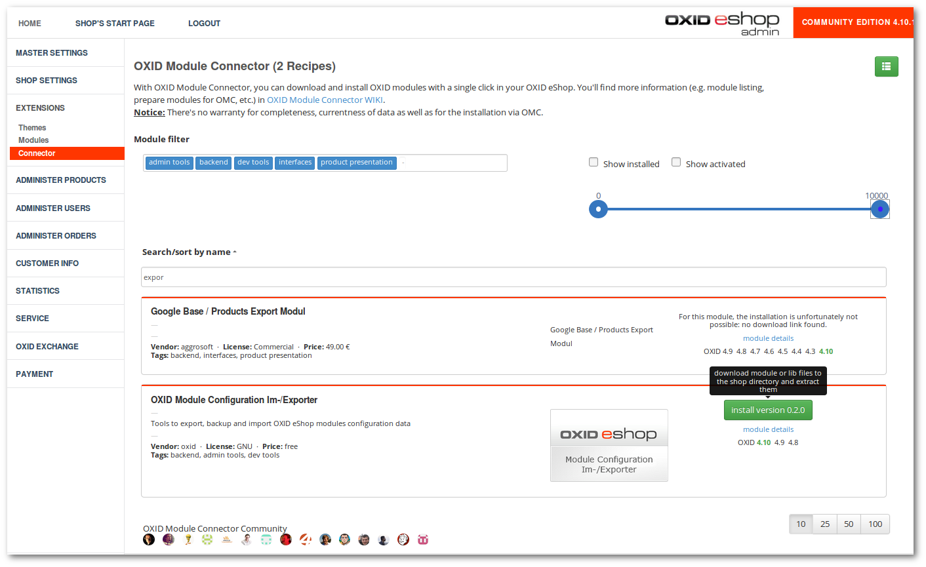The image size is (926, 567).
Task: Click the Home link in top bar
Action: [30, 23]
